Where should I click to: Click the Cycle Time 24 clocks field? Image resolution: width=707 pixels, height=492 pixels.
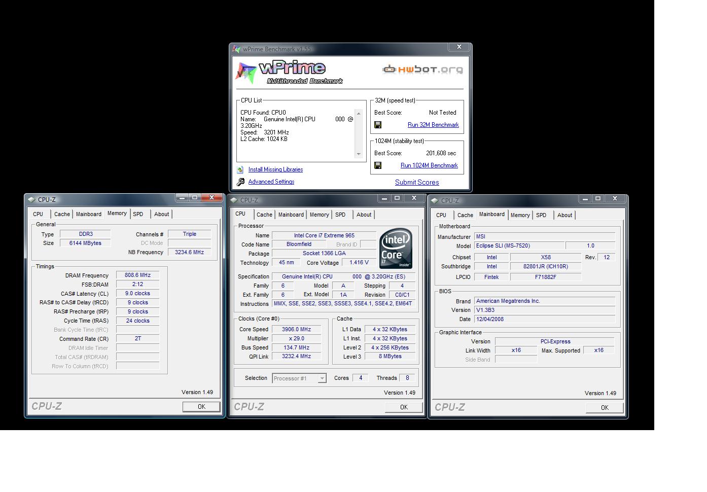(x=137, y=321)
